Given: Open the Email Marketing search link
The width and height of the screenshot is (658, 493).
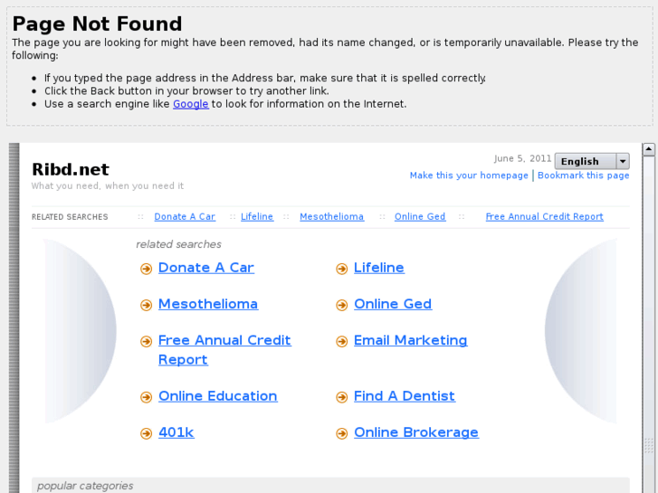Looking at the screenshot, I should pos(410,340).
